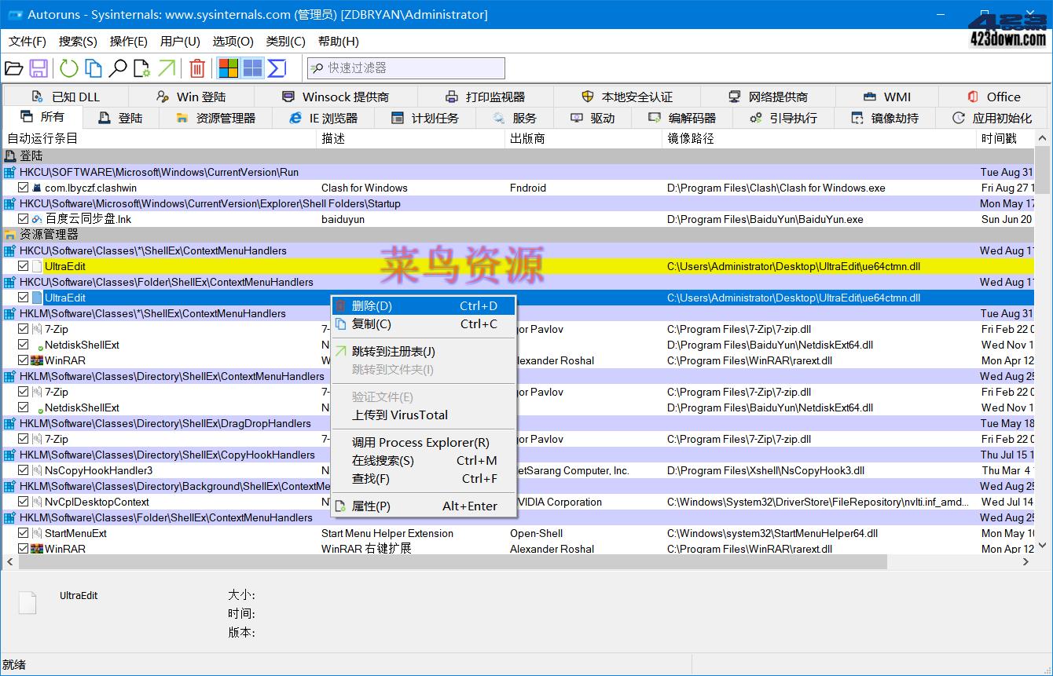Save current autoruns results via toolbar
The image size is (1053, 676).
point(38,68)
